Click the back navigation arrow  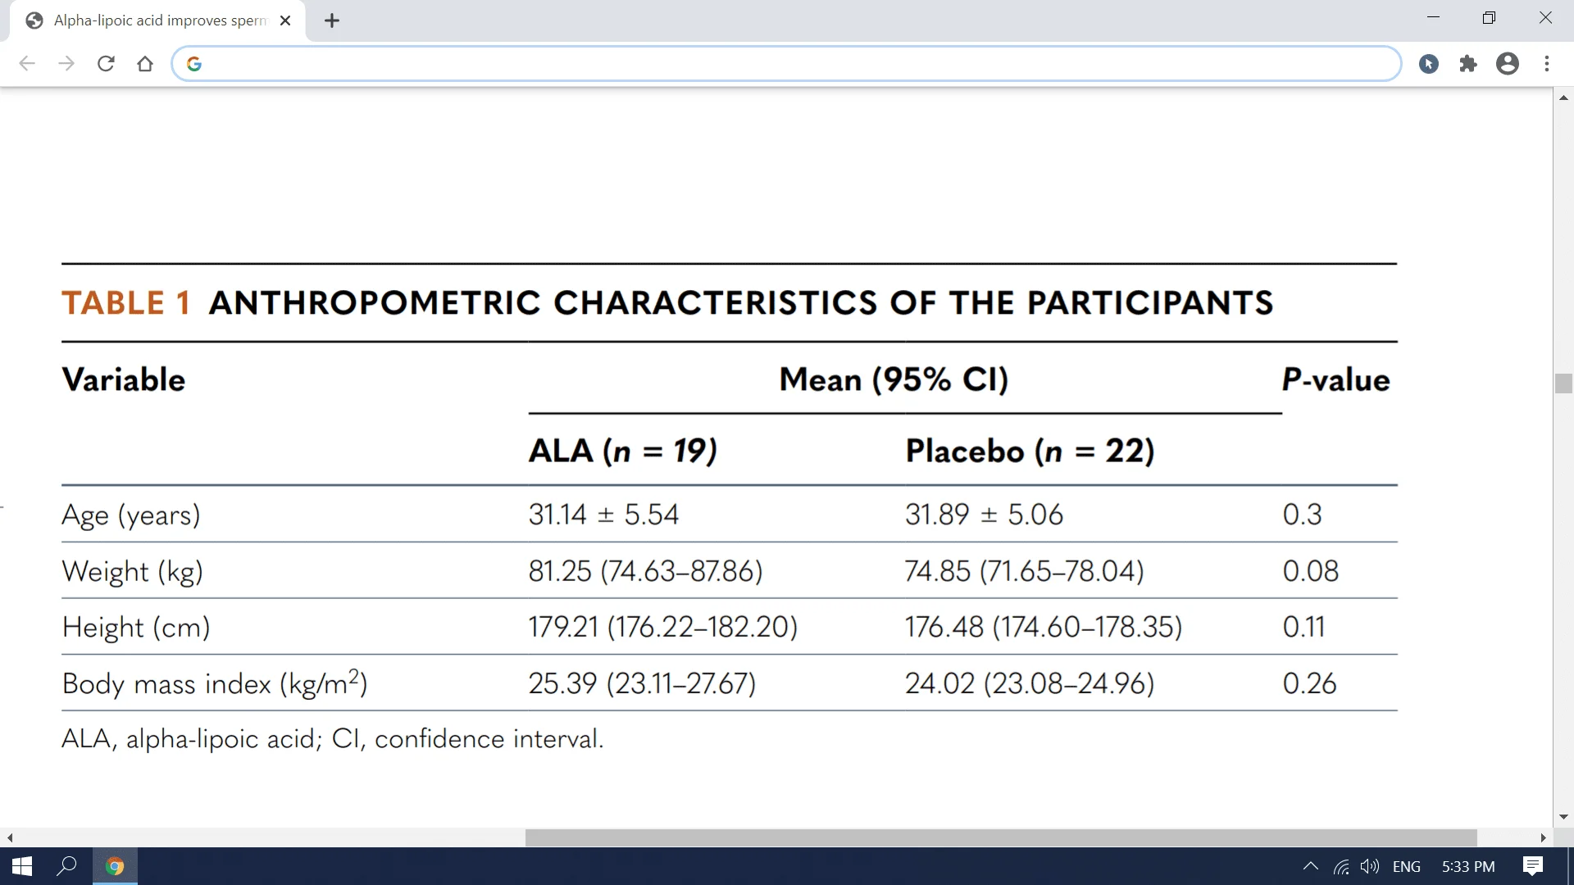click(x=27, y=64)
